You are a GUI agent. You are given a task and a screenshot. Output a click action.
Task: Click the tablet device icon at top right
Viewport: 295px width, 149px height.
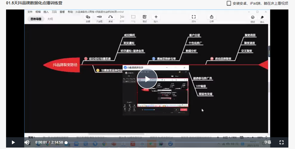pos(229,3)
